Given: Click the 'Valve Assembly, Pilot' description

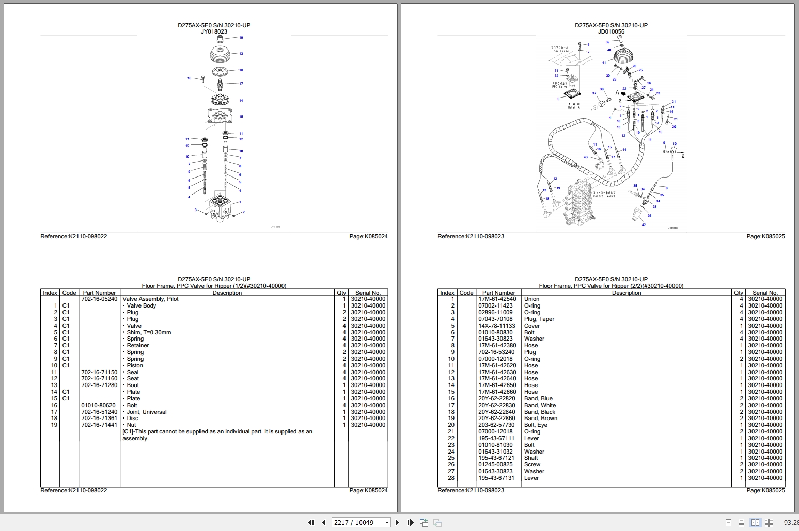Looking at the screenshot, I should (150, 299).
